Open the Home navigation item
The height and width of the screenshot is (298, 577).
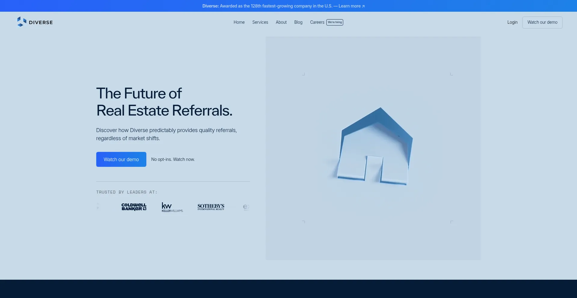(x=239, y=22)
